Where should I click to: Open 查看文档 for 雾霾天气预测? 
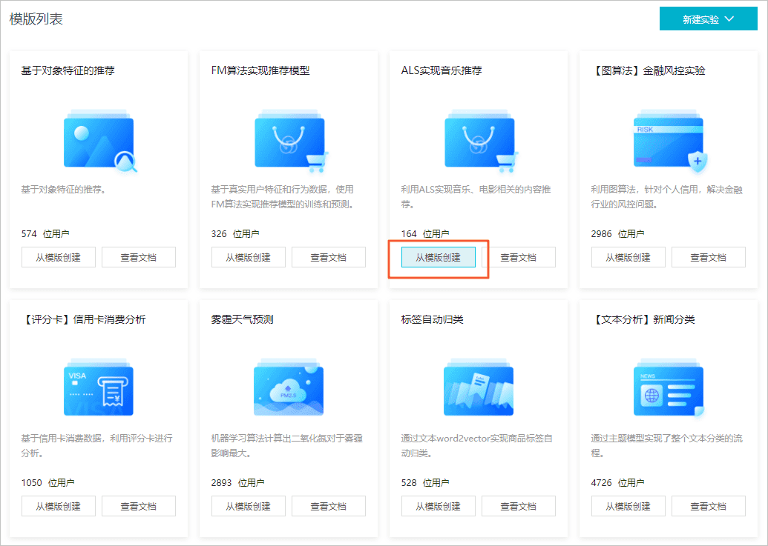[x=329, y=506]
